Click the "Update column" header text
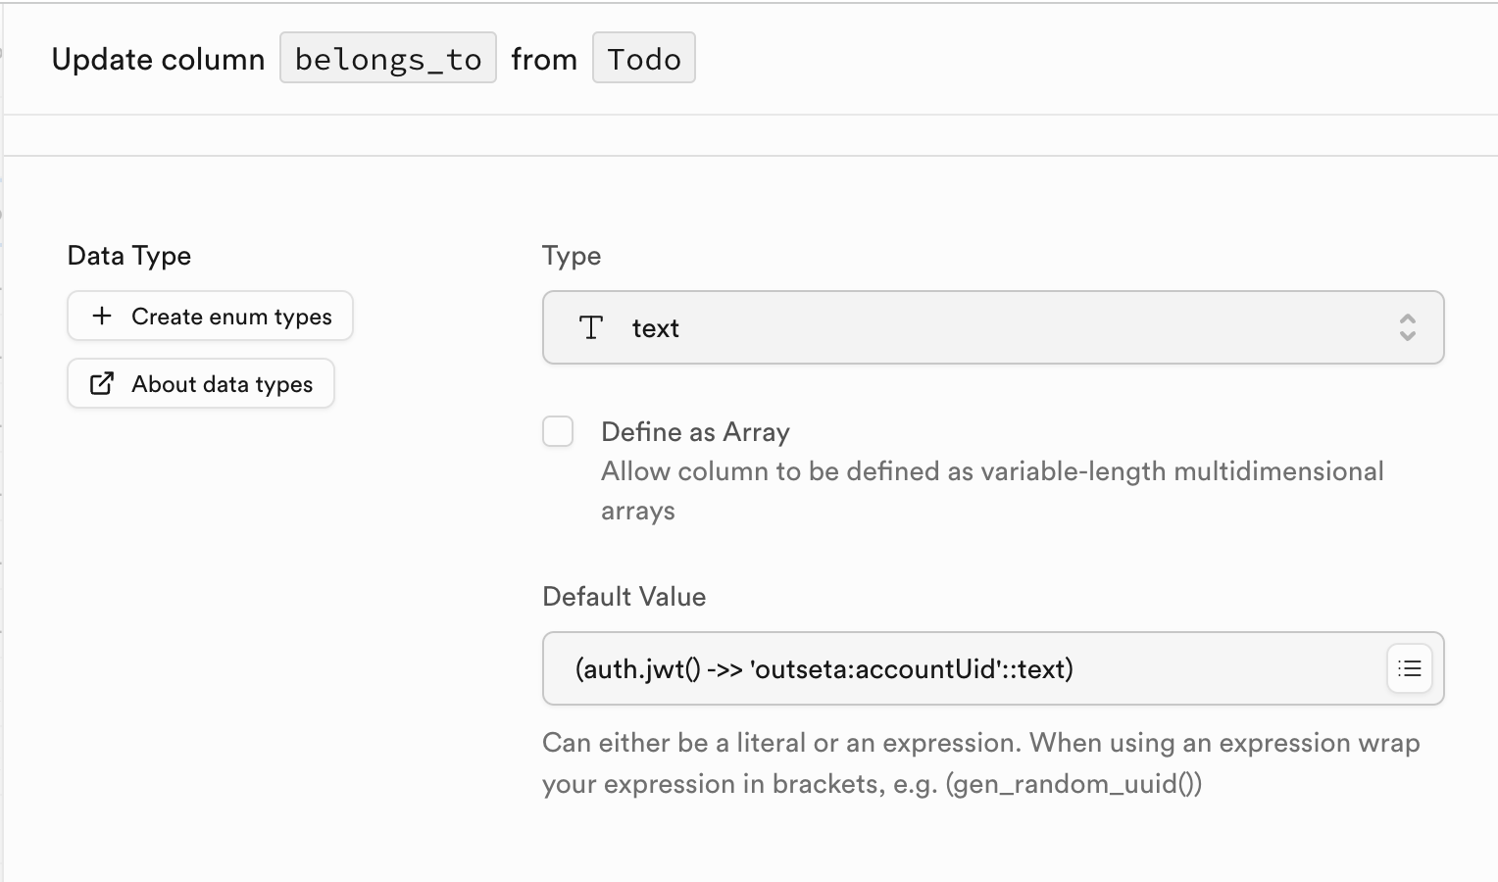This screenshot has height=882, width=1498. (158, 59)
